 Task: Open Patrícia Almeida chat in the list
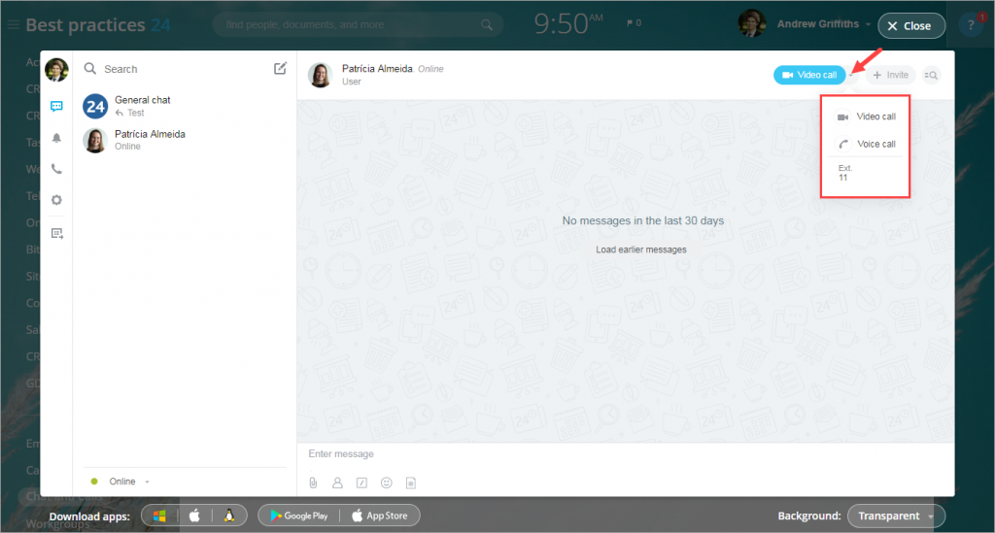184,140
